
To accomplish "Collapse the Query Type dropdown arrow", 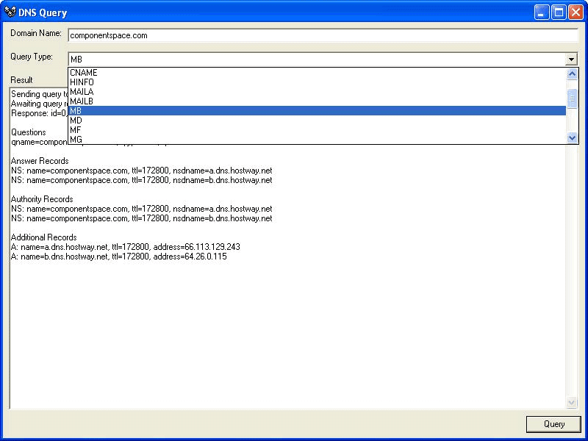I will click(571, 60).
